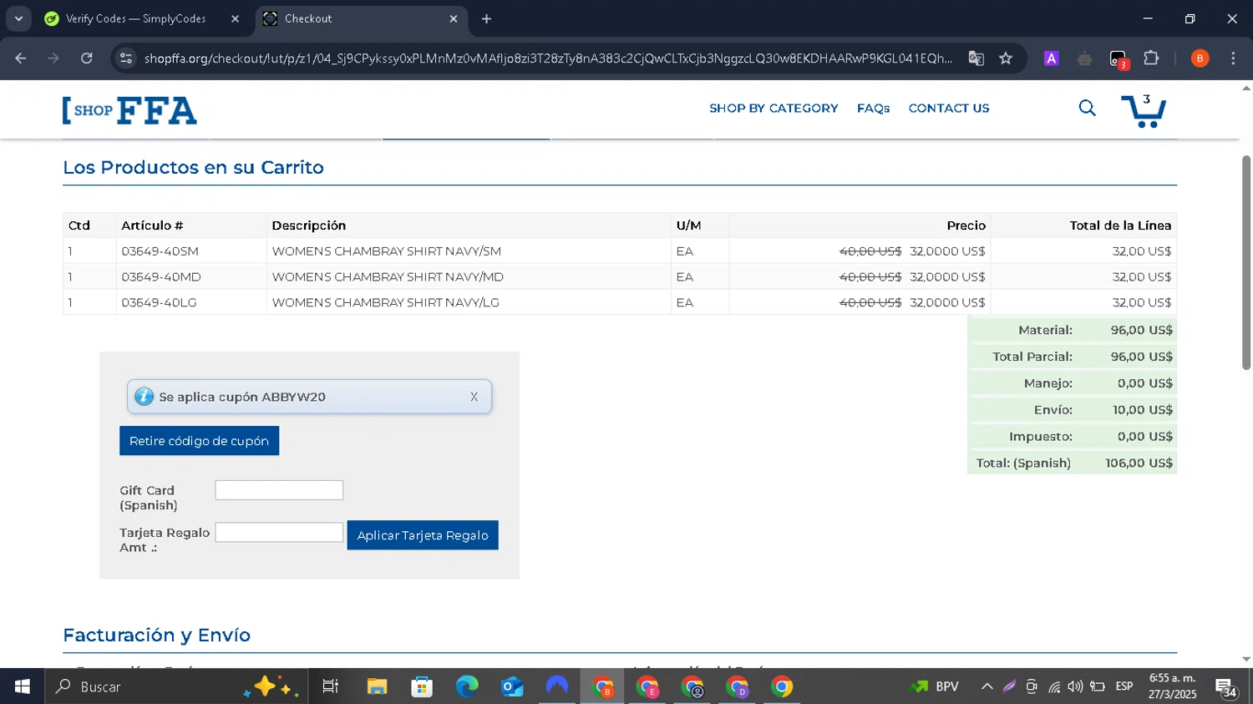
Task: Open volume control in system tray
Action: click(x=1075, y=686)
